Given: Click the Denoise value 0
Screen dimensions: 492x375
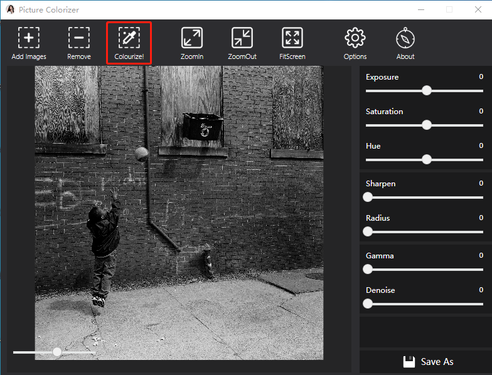Looking at the screenshot, I should [481, 290].
